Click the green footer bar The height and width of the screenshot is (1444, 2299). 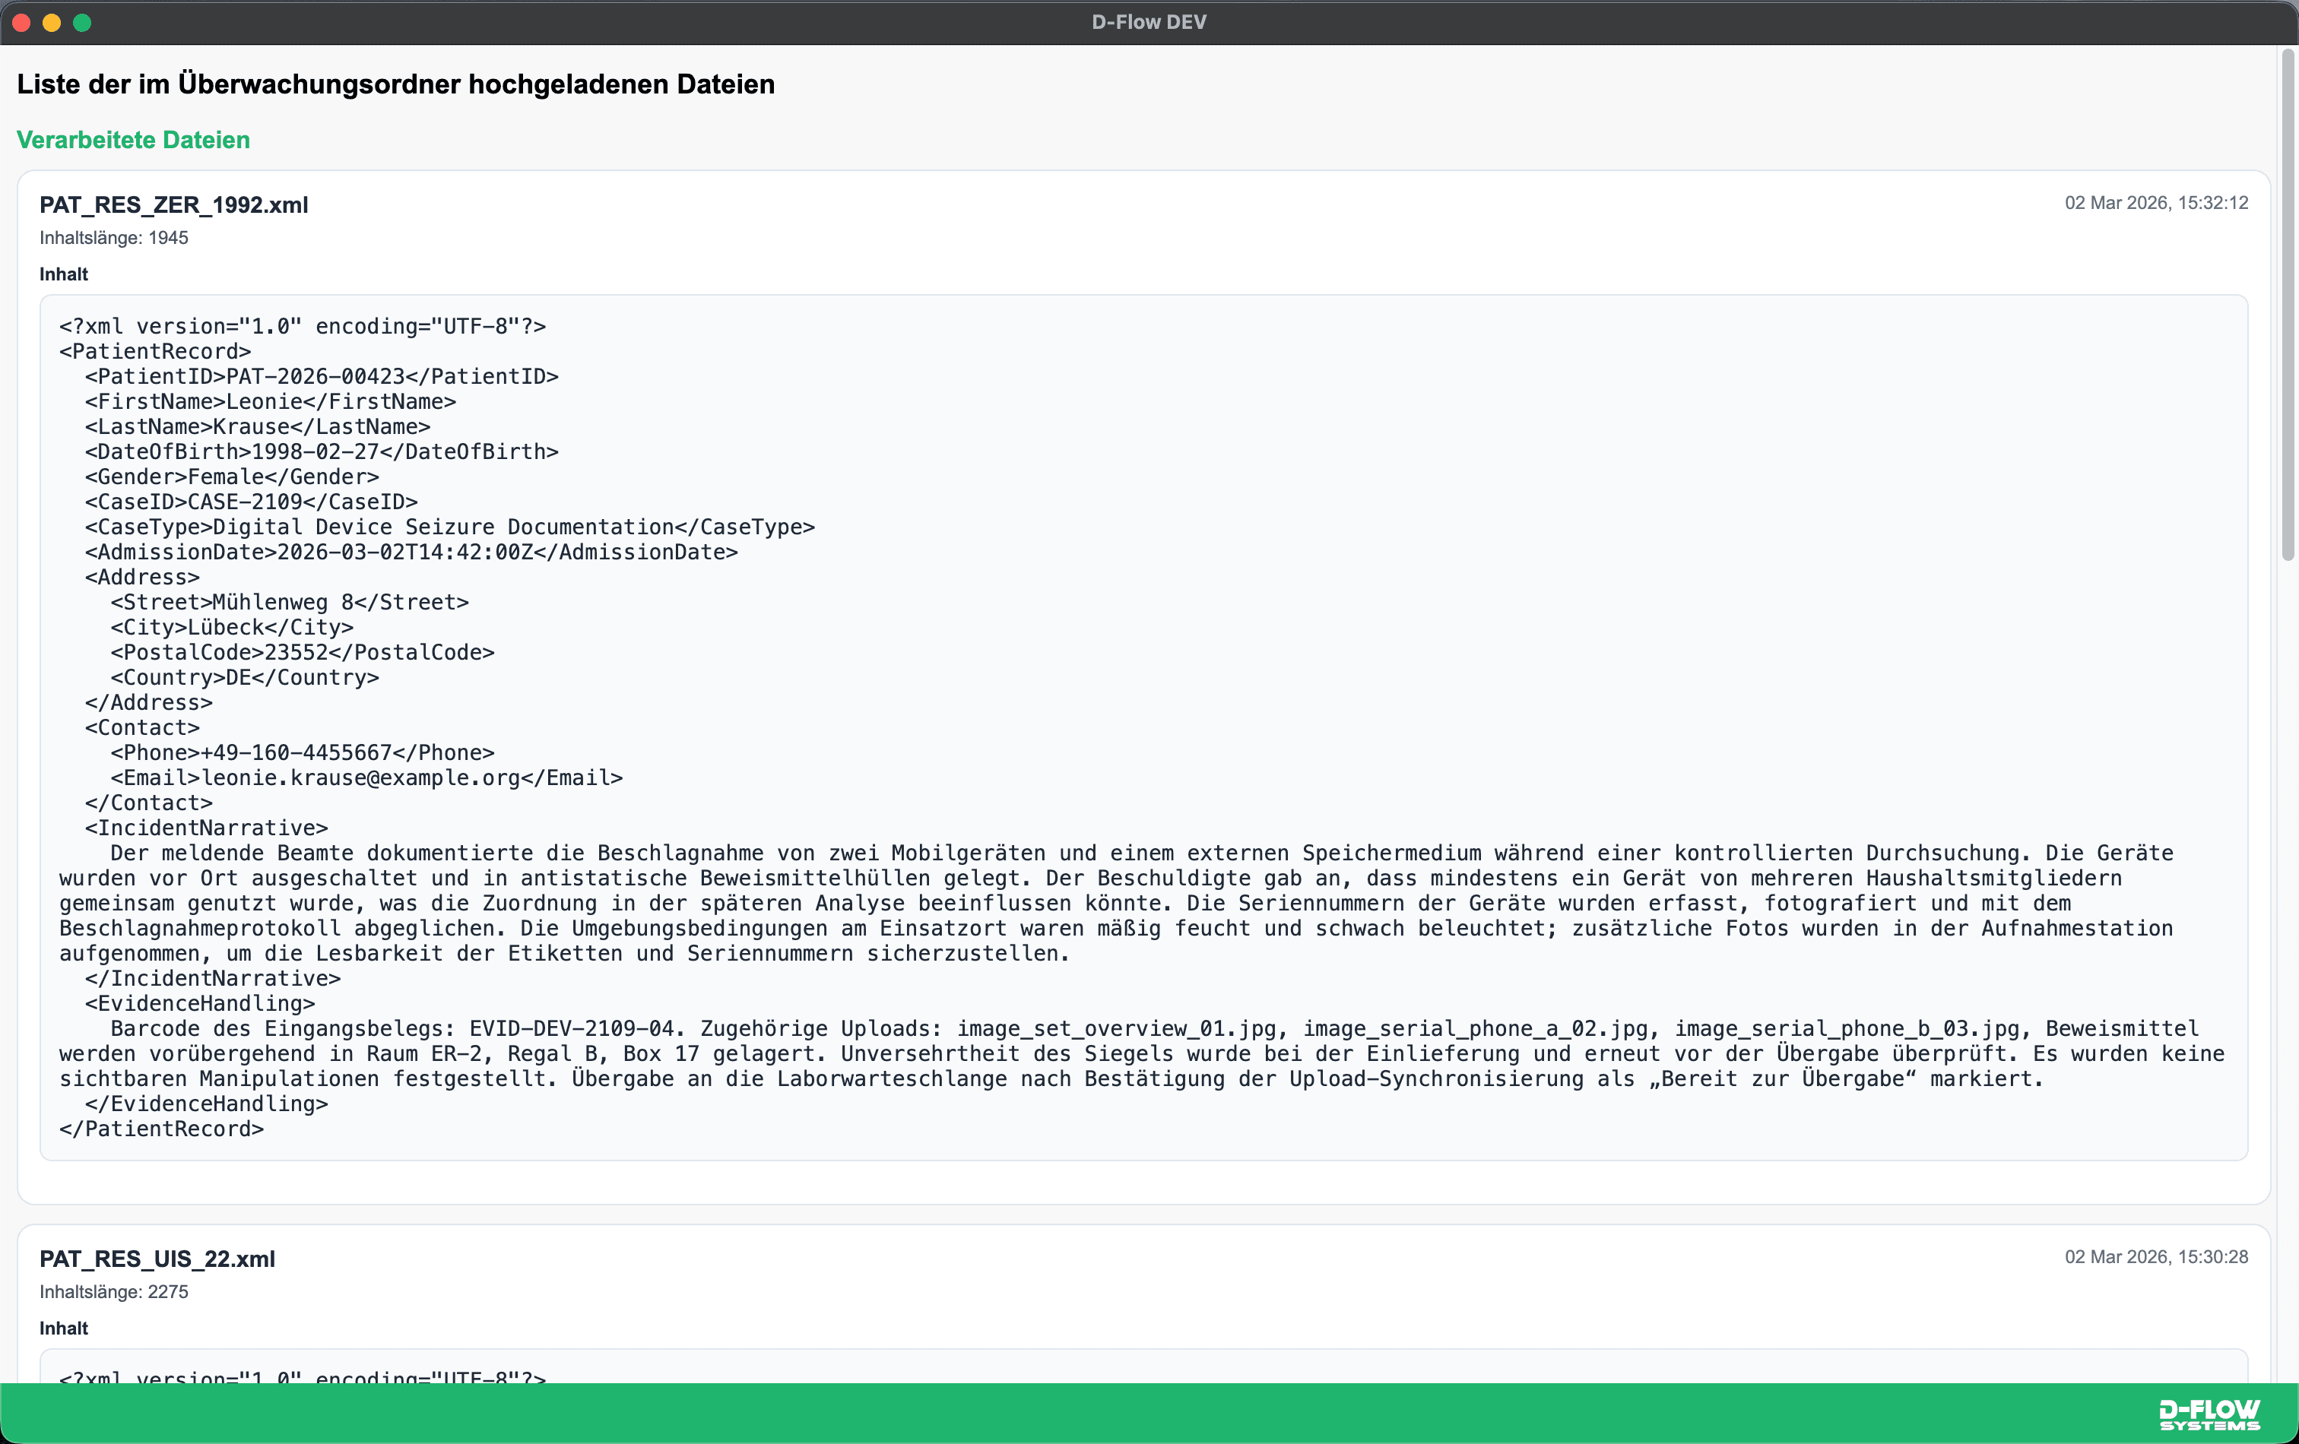click(1149, 1414)
